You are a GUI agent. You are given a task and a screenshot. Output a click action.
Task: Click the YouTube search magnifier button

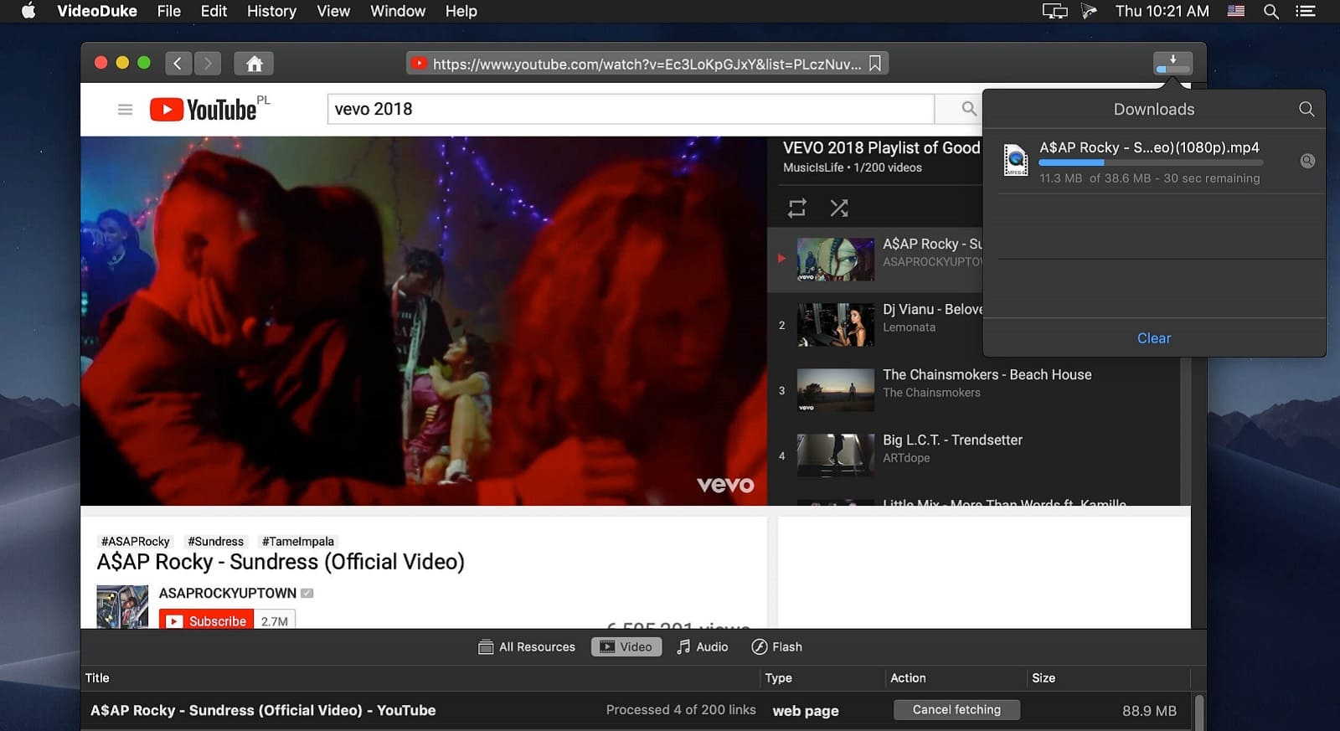(x=968, y=109)
